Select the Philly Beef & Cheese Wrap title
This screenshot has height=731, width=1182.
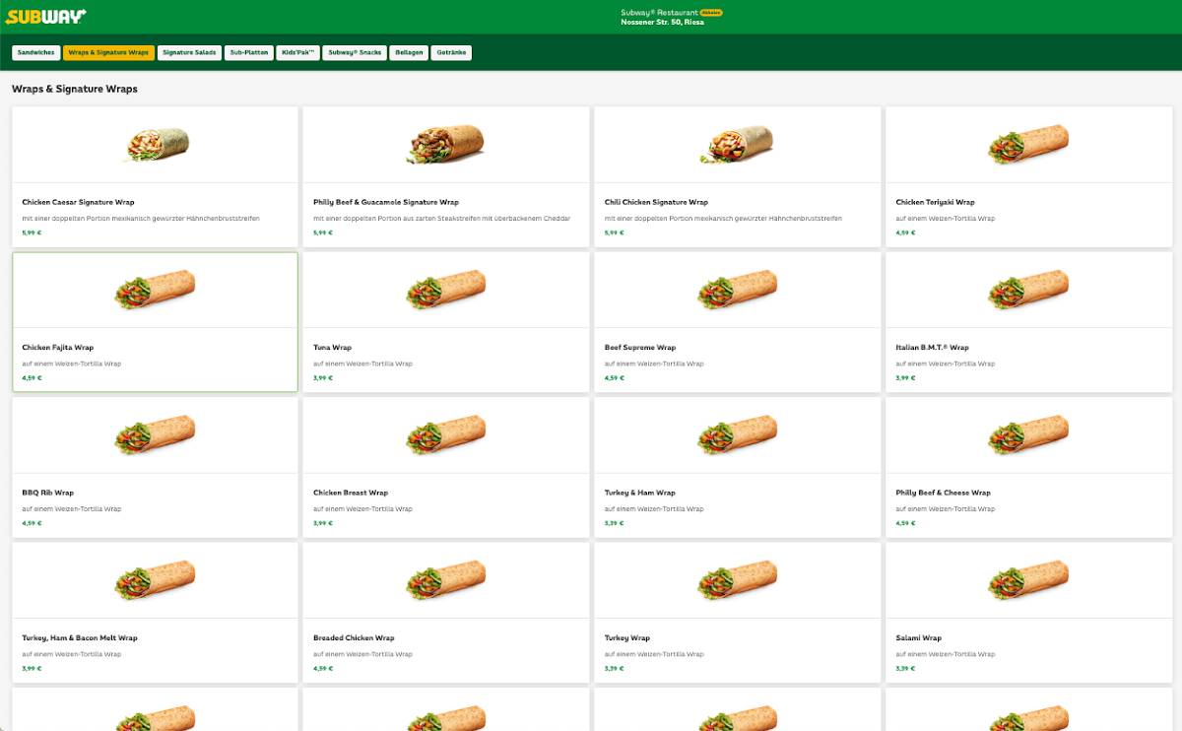coord(944,493)
